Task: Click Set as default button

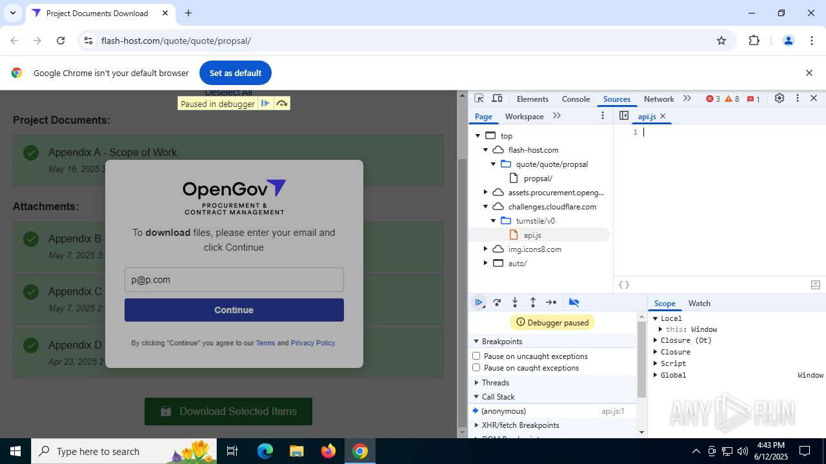Action: click(236, 73)
